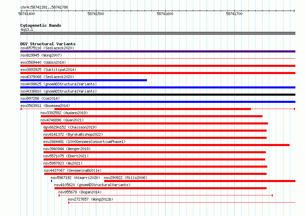This screenshot has height=216, width=305.
Task: Open variant nsv6141372 (ByrskaBishop2022) label
Action: click(73, 134)
